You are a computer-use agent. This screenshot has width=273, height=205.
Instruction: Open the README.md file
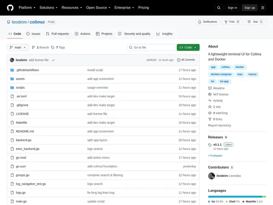[x=25, y=131]
